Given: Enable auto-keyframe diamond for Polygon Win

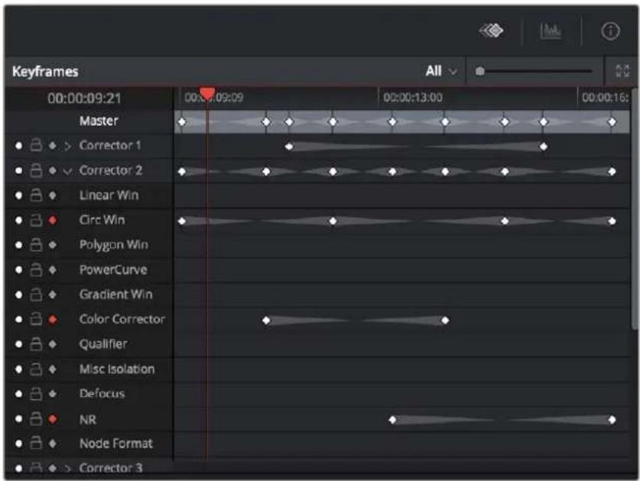Looking at the screenshot, I should tap(53, 245).
